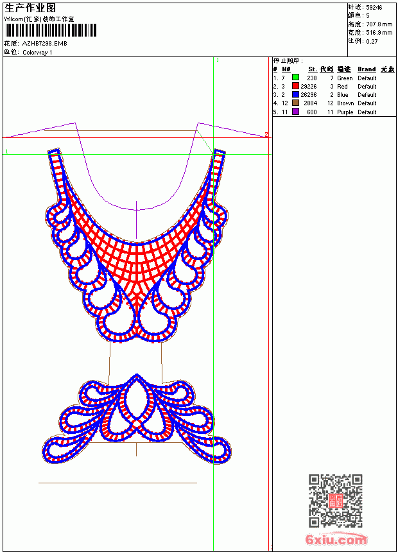Select the red color swatch in row 2
The image size is (398, 552).
point(295,85)
